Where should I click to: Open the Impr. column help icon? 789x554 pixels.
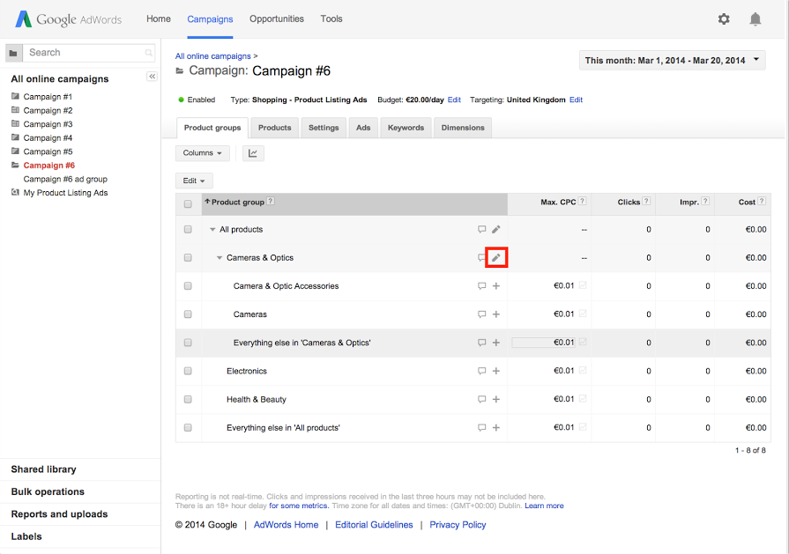click(x=705, y=201)
